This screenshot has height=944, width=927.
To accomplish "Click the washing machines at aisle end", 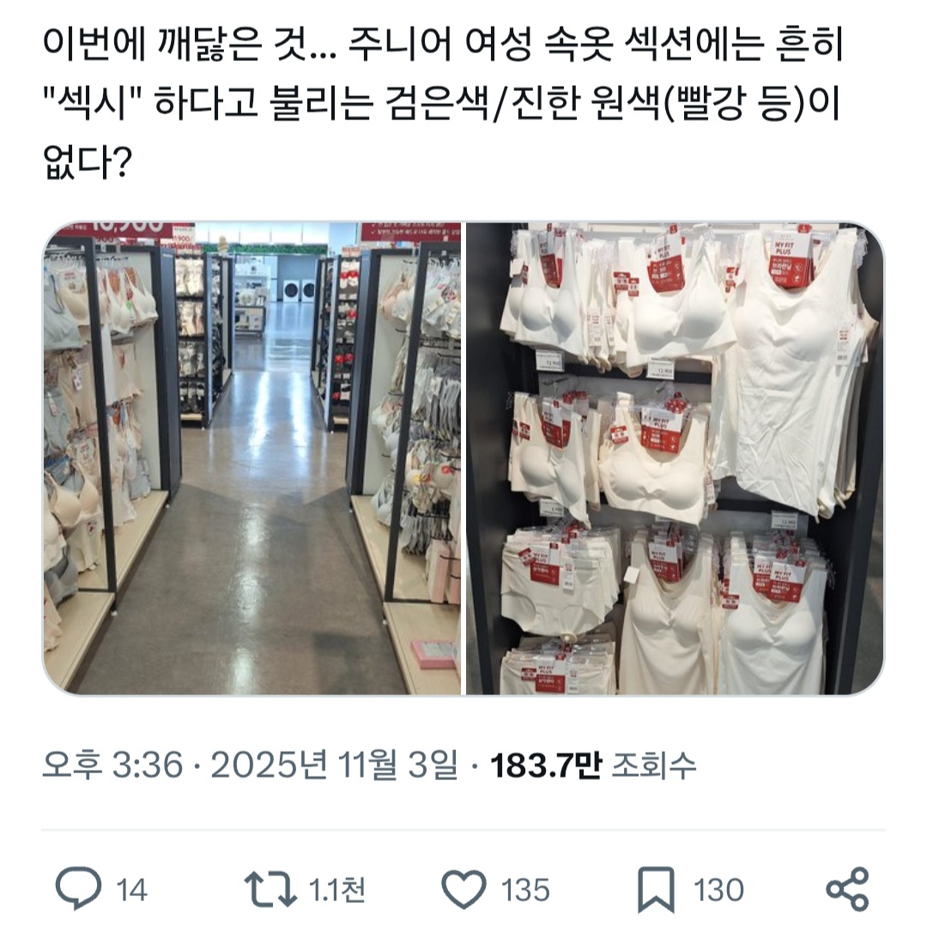I will coord(300,289).
